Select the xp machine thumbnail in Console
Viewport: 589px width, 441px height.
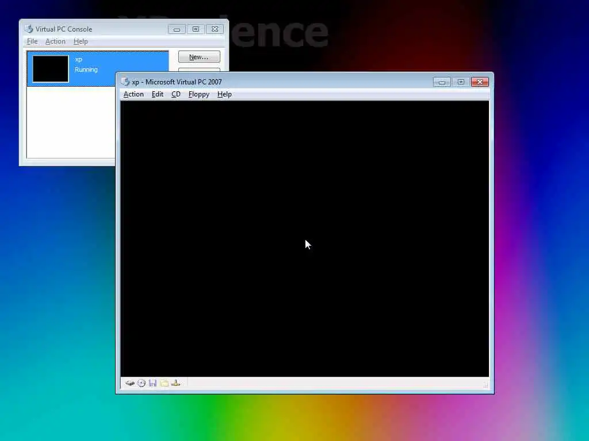tap(51, 69)
